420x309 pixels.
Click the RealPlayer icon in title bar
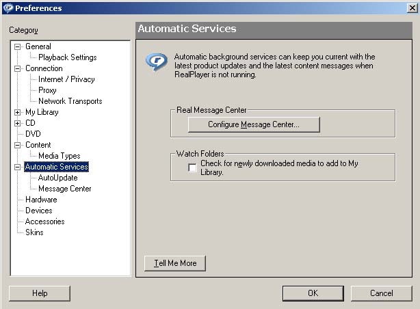click(8, 8)
